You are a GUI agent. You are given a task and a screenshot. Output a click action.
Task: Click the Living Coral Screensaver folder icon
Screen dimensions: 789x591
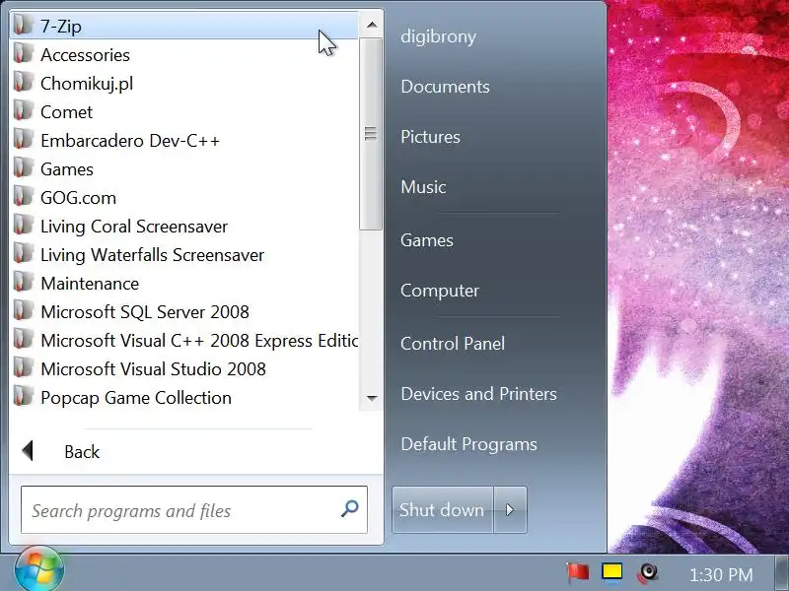point(23,226)
